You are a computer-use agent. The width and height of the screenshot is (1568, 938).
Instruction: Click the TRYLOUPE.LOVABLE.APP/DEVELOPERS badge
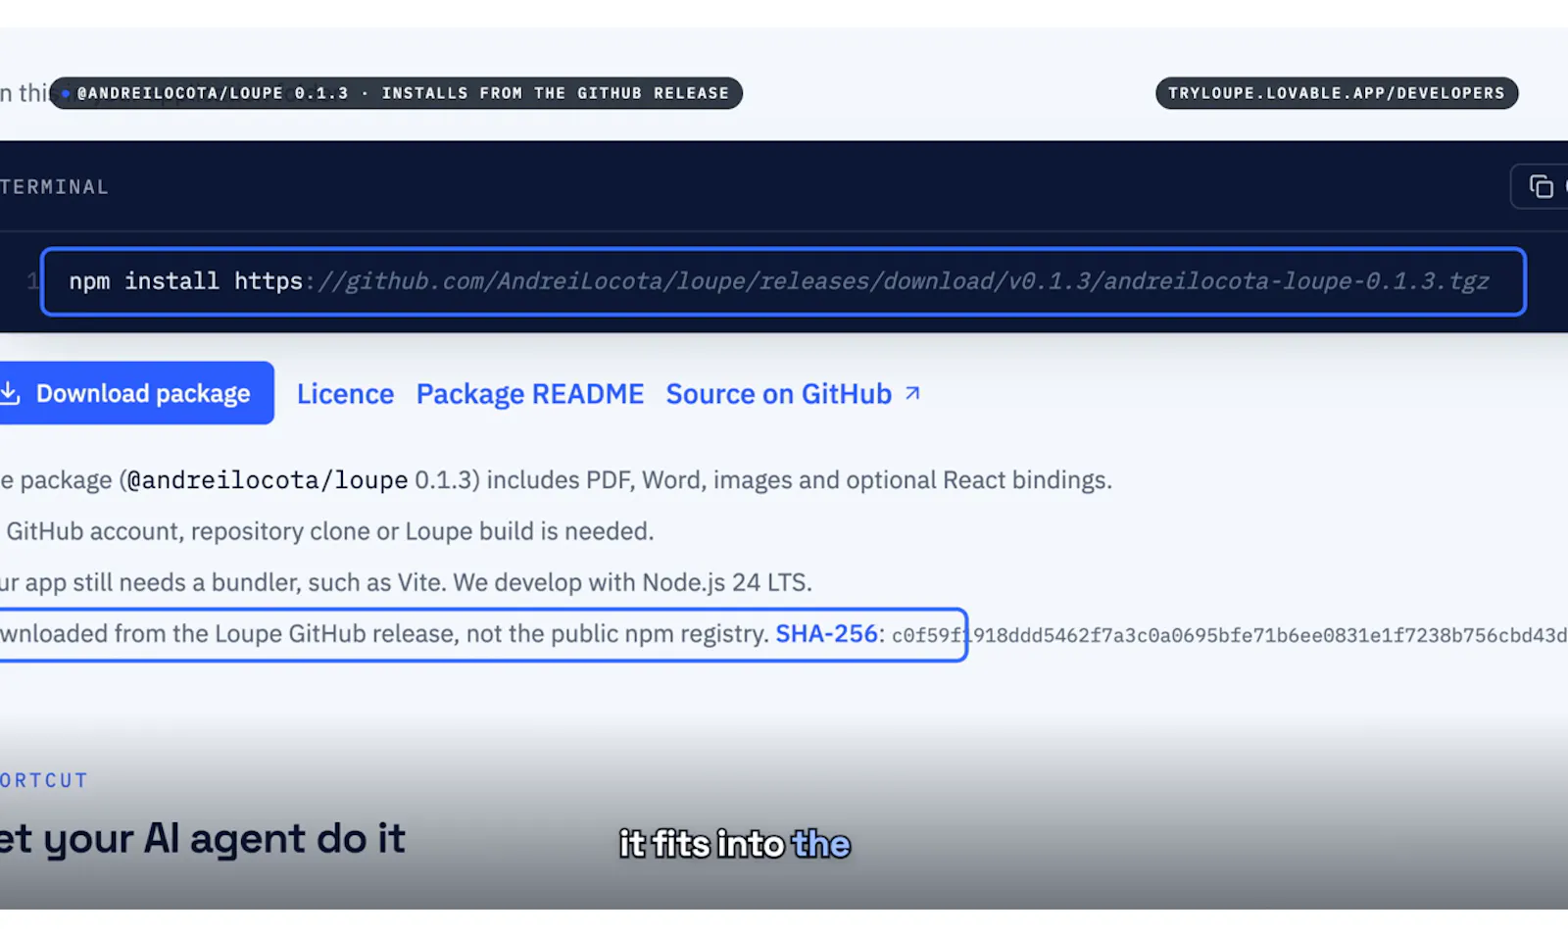click(1337, 93)
